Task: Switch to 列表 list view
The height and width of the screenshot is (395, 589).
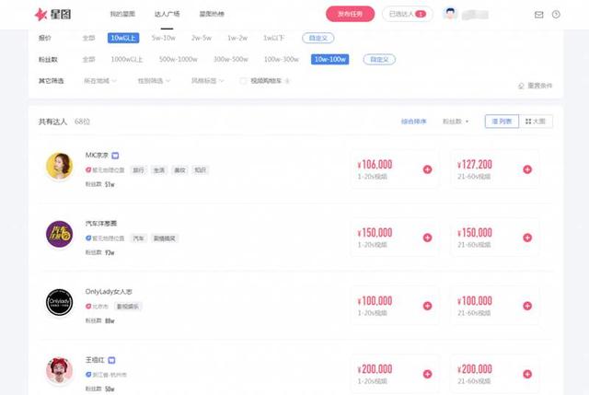Action: click(502, 122)
